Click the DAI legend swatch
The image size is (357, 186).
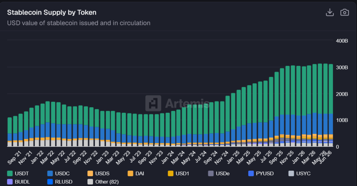130,174
